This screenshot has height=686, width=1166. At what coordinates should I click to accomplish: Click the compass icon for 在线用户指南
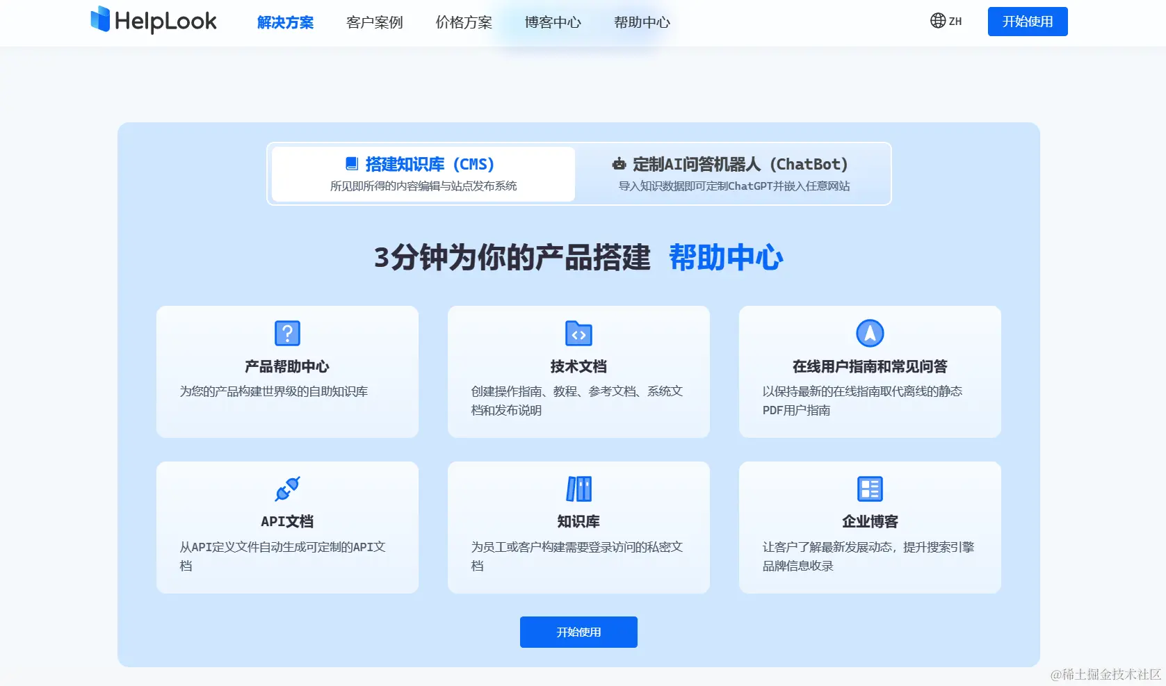click(x=870, y=334)
